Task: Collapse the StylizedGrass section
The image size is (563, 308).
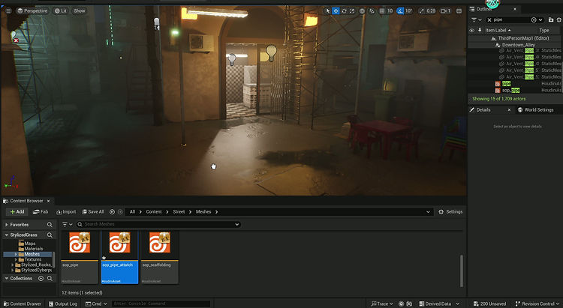Action: click(x=7, y=235)
